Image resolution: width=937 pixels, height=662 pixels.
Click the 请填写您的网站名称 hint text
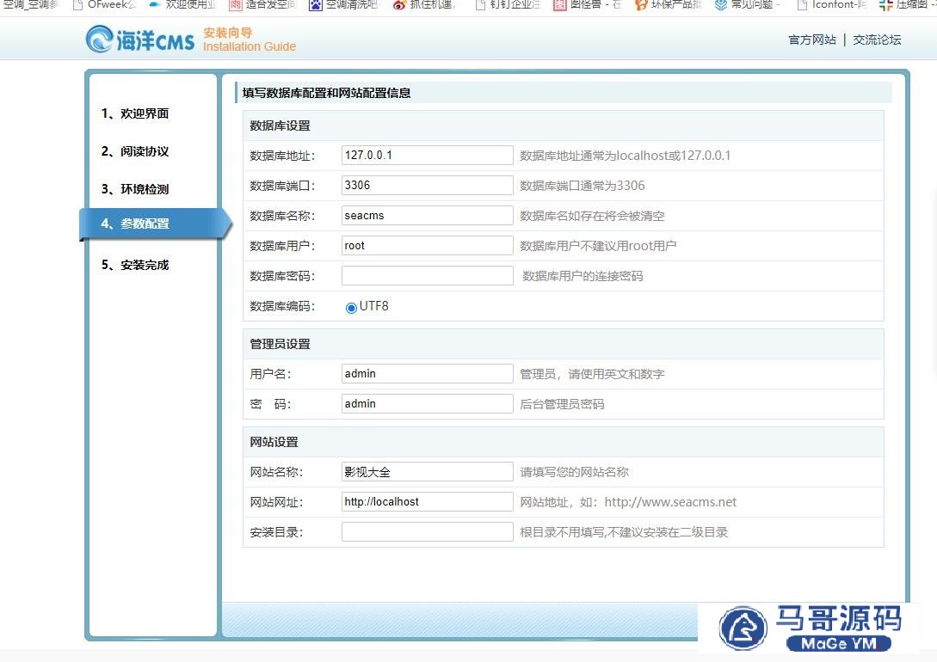pyautogui.click(x=574, y=472)
